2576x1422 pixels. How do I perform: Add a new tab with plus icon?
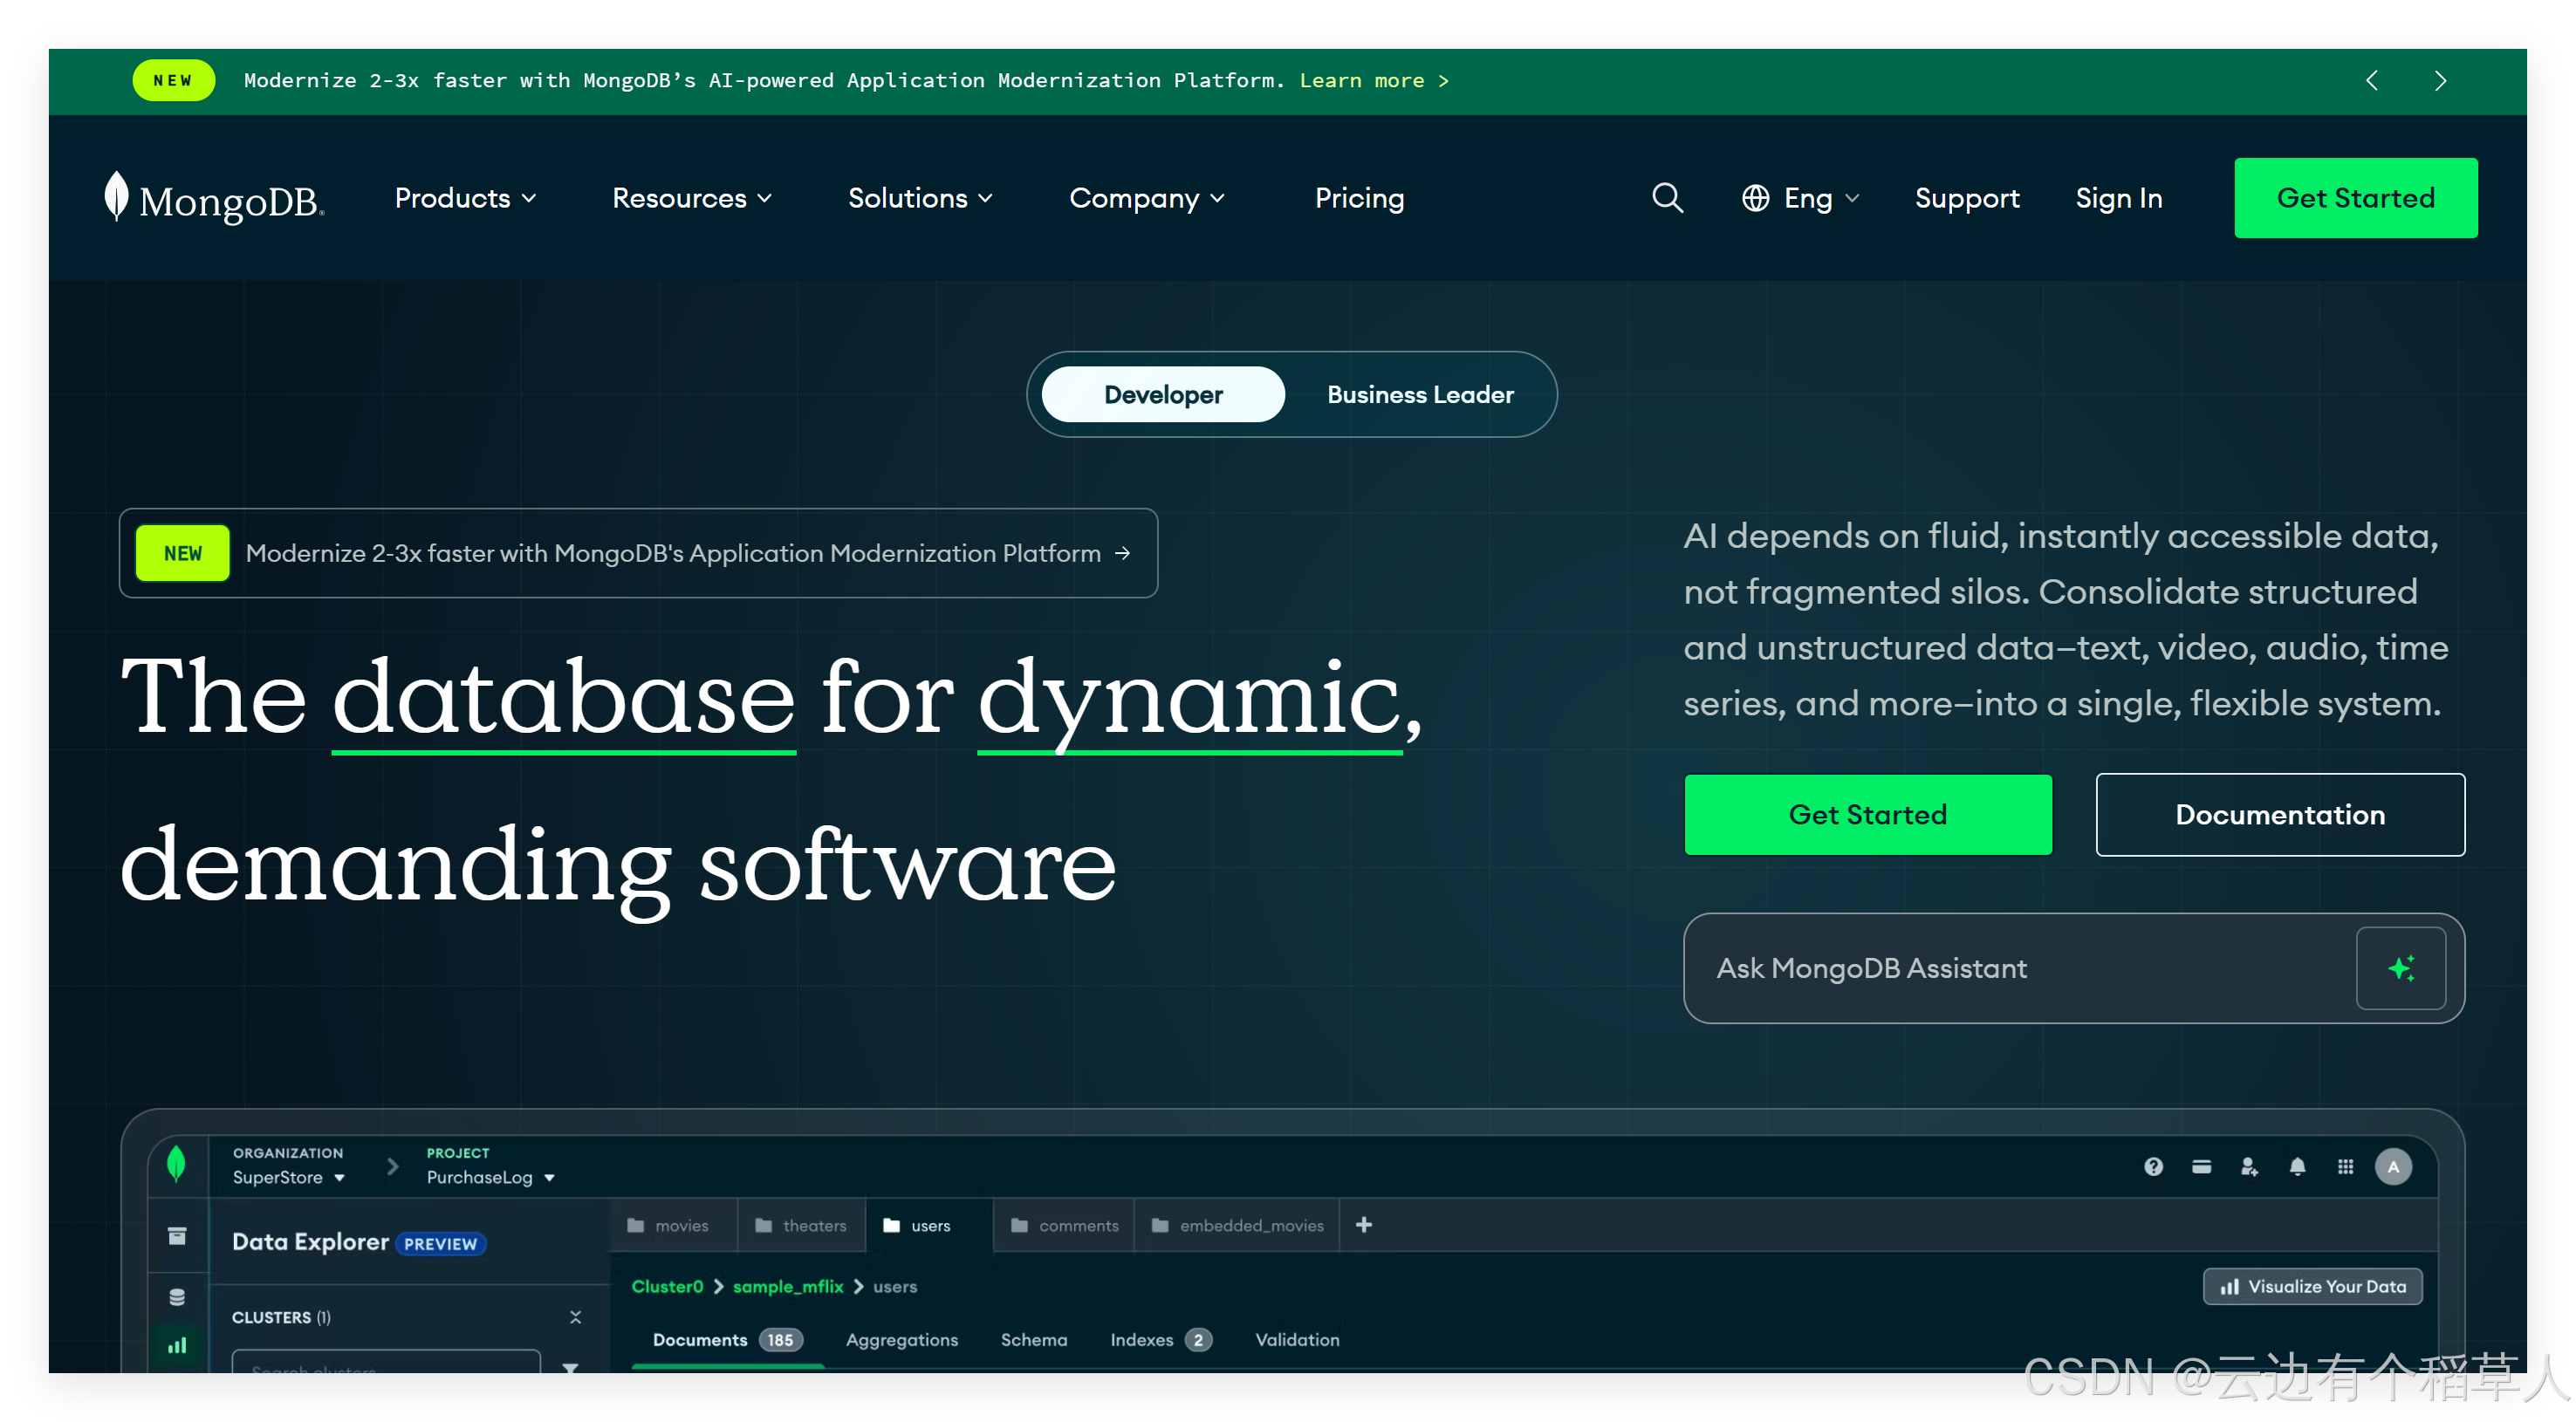[1363, 1225]
